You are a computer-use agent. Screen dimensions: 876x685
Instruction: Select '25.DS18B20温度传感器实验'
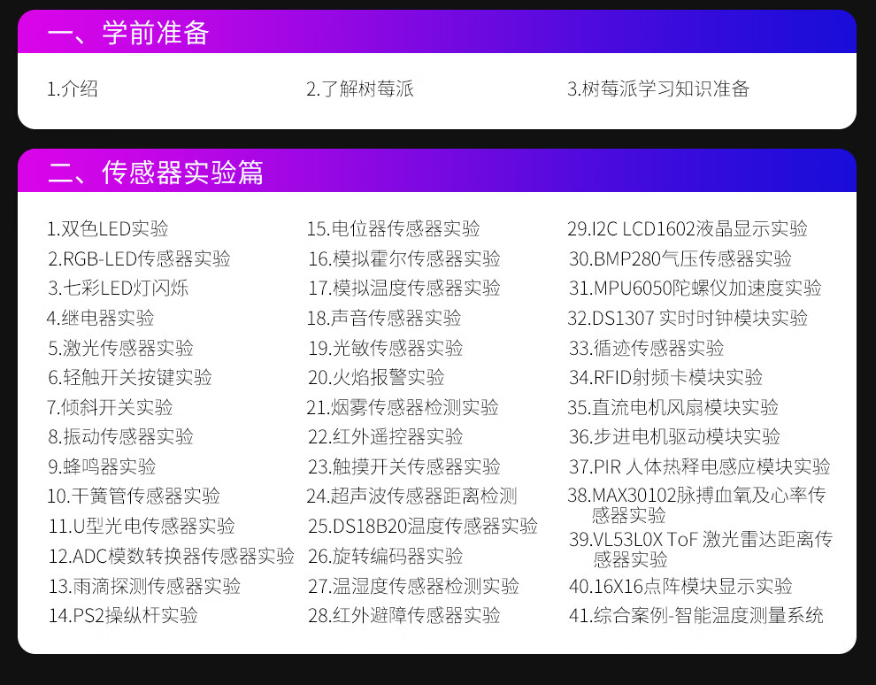[423, 527]
